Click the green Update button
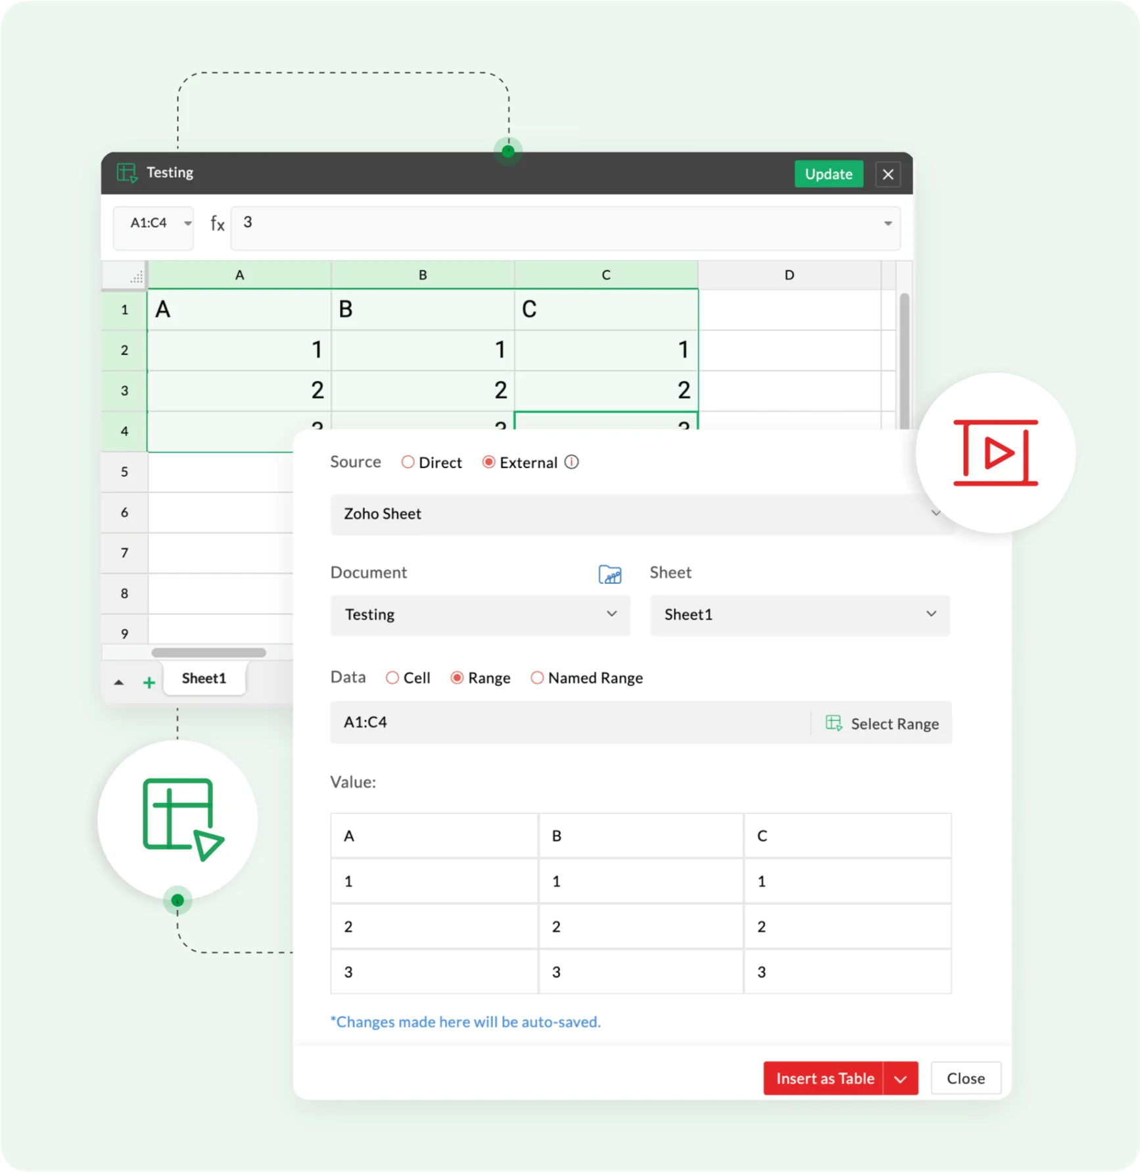Screen dimensions: 1140x1172 828,174
